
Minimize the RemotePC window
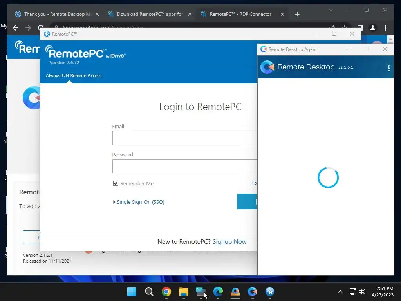(316, 34)
